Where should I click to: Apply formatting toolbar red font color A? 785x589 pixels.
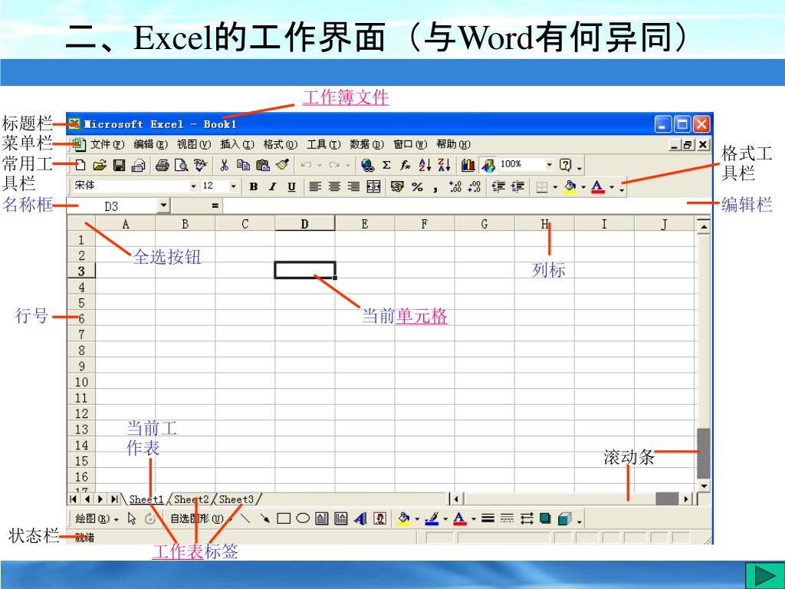(598, 187)
